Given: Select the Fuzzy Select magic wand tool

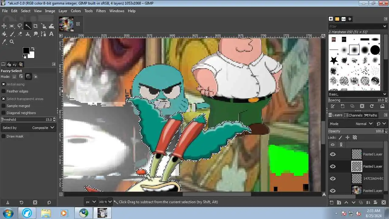Looking at the screenshot, I should 28,26.
